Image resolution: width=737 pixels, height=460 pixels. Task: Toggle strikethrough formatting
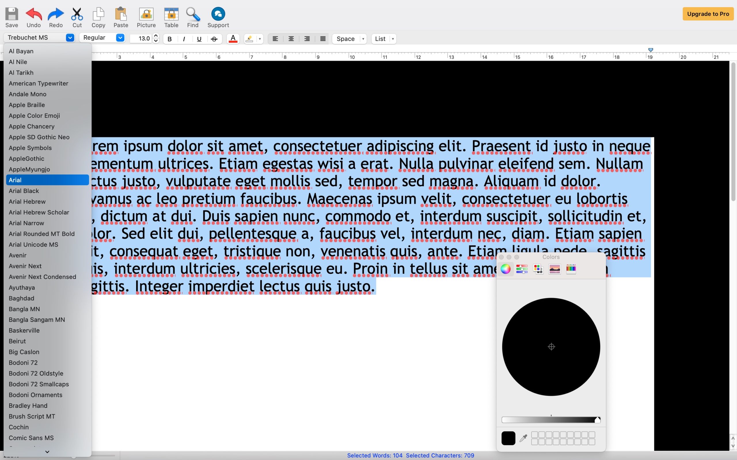(x=214, y=39)
